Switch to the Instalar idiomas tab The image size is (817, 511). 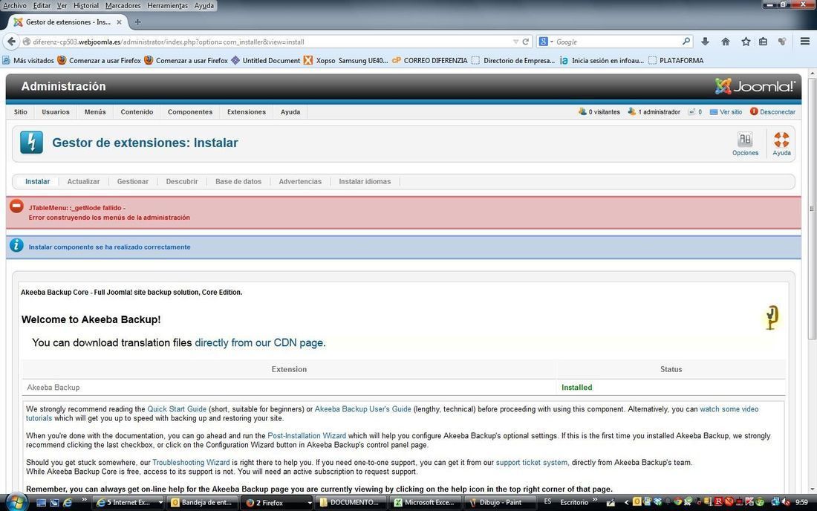point(365,182)
